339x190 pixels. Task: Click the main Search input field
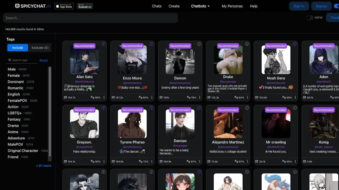click(x=90, y=18)
